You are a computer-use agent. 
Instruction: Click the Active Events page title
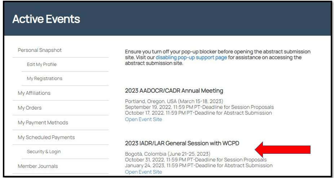point(46,19)
